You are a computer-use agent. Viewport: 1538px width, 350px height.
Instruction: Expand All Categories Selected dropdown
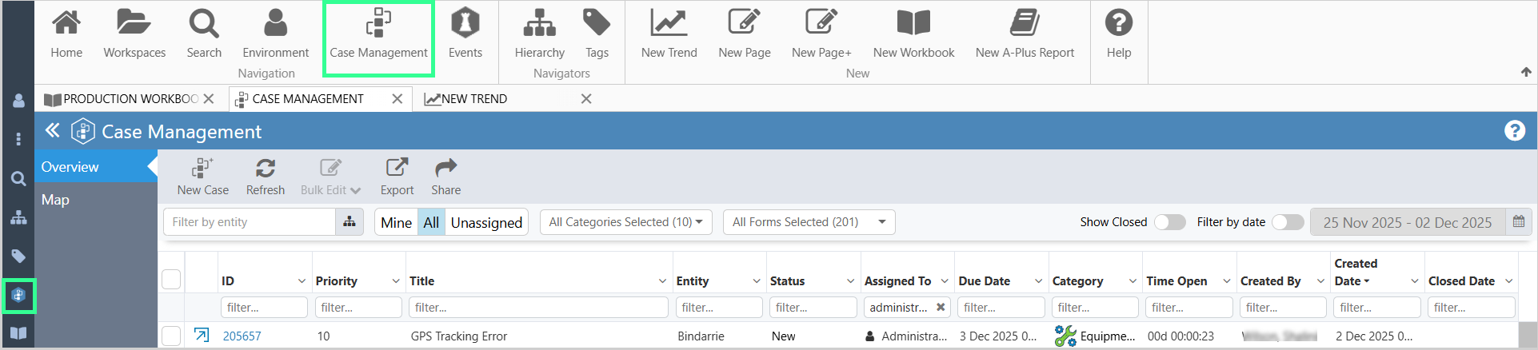tap(625, 222)
